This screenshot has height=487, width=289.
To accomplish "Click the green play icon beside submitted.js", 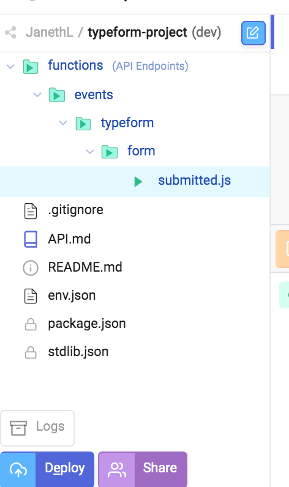I will click(138, 181).
